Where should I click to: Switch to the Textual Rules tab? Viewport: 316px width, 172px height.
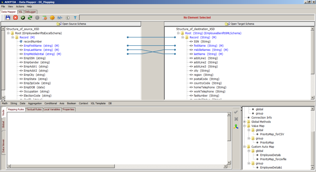34,110
